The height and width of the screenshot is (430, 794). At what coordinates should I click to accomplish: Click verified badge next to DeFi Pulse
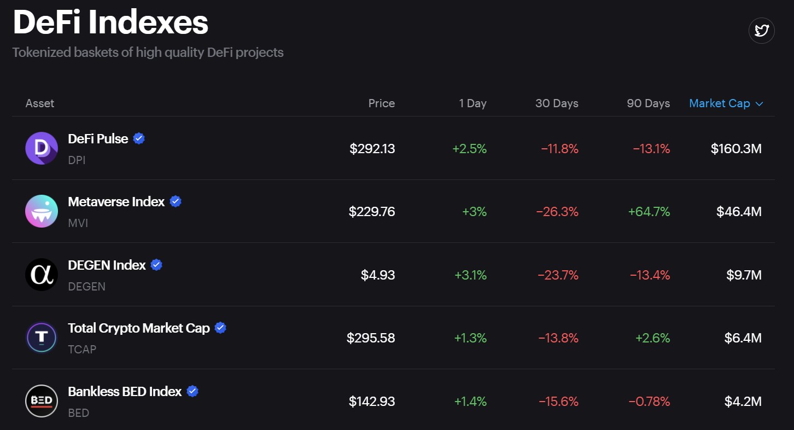point(139,138)
